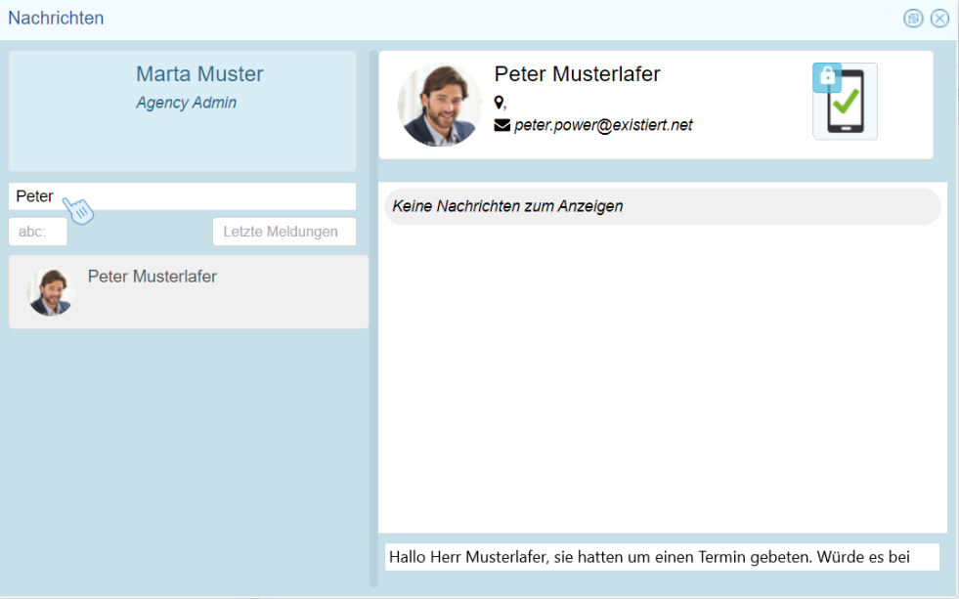The height and width of the screenshot is (599, 959).
Task: Click the location pin icon
Action: tap(500, 103)
